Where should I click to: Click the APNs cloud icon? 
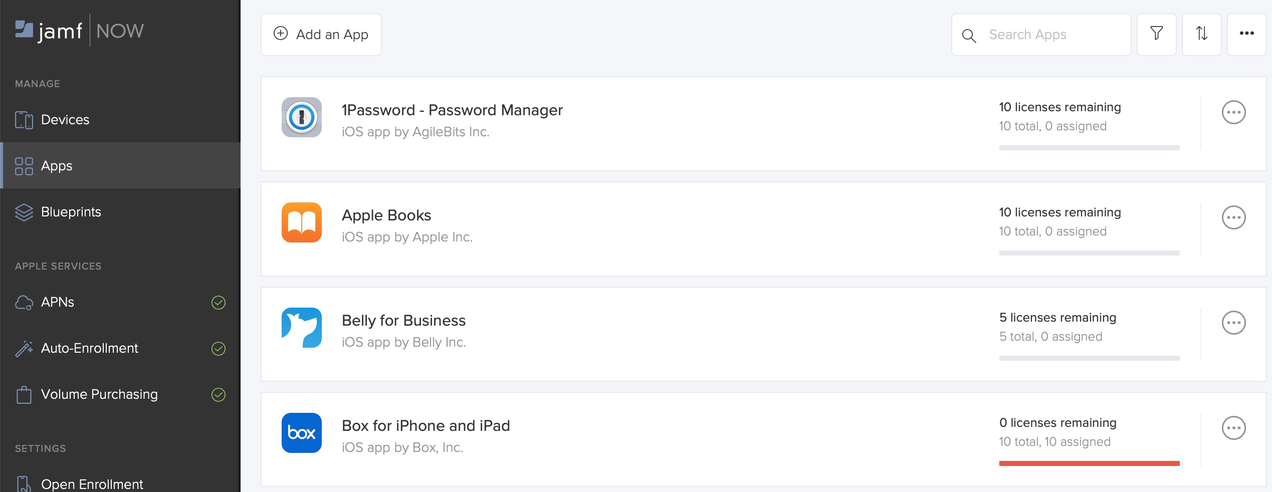(x=24, y=302)
